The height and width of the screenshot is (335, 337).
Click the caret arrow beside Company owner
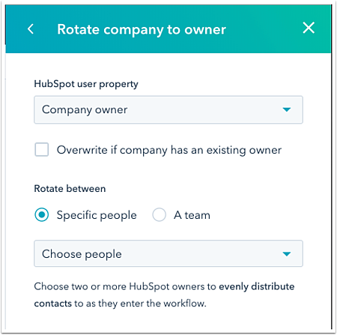tap(287, 109)
